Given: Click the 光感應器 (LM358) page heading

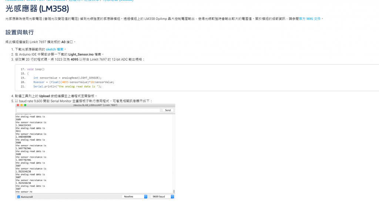Looking at the screenshot, I should [37, 8].
